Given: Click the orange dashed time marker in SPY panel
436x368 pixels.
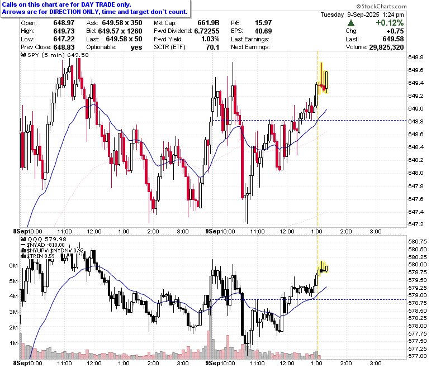Looking at the screenshot, I should coord(317,139).
